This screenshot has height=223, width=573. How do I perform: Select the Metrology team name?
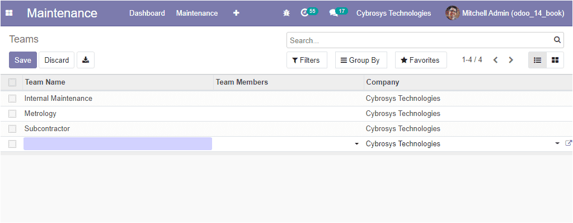[40, 114]
